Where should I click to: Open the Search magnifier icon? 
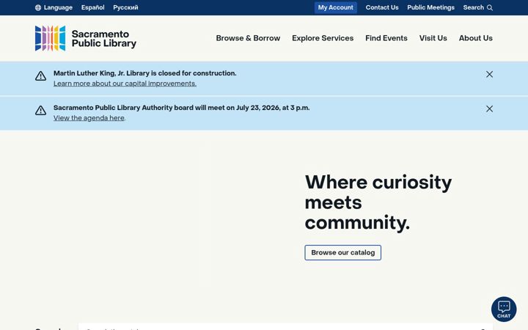click(x=490, y=7)
